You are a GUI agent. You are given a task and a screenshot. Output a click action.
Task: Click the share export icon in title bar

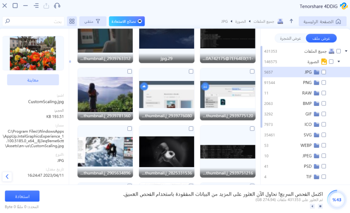(x=46, y=6)
